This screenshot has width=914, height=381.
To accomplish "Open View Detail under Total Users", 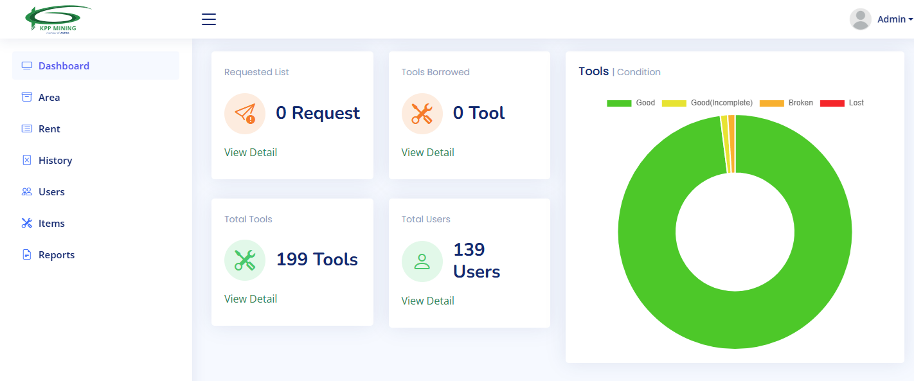I will pos(427,301).
